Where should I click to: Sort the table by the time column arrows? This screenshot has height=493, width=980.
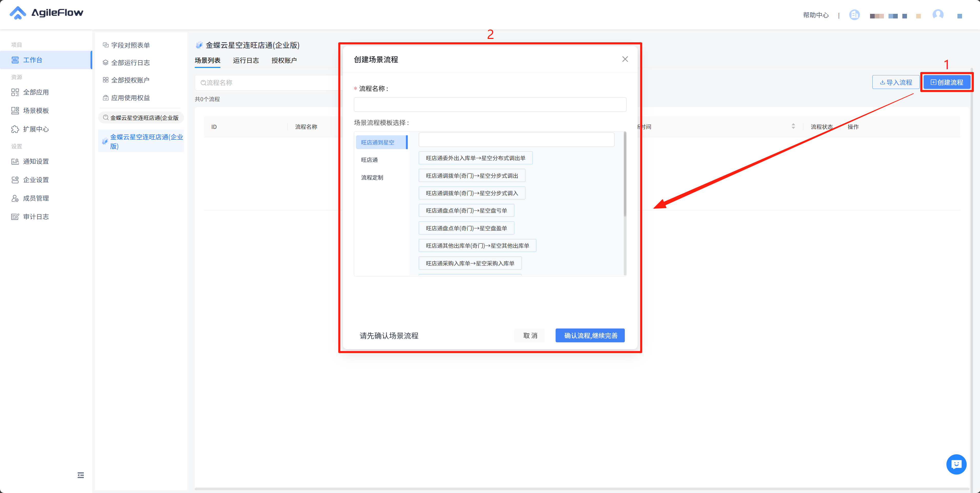pos(793,126)
